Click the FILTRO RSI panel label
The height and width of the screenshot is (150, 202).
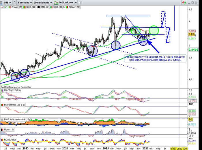click(10, 140)
